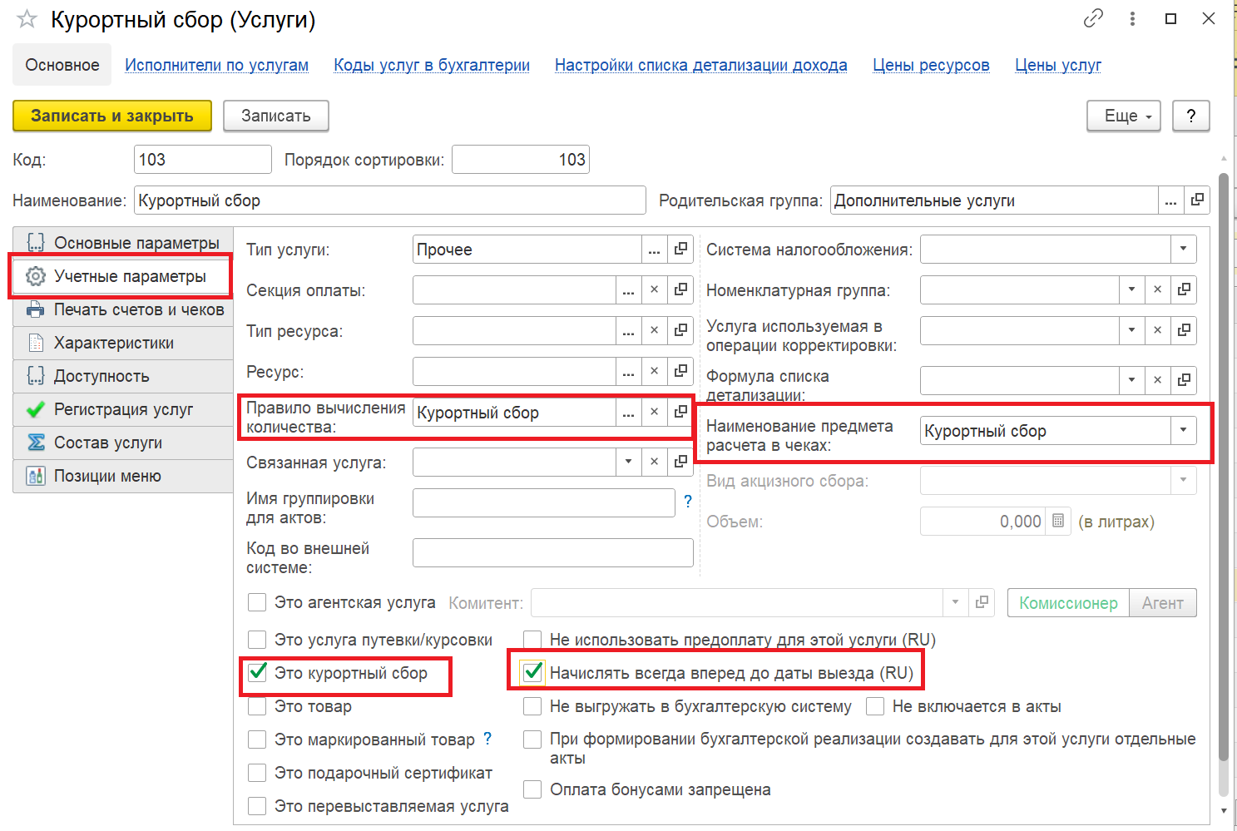Open Исполнители по услугам link

coord(216,65)
